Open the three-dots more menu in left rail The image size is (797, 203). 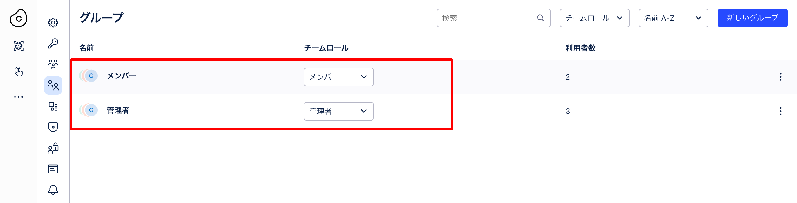[19, 97]
